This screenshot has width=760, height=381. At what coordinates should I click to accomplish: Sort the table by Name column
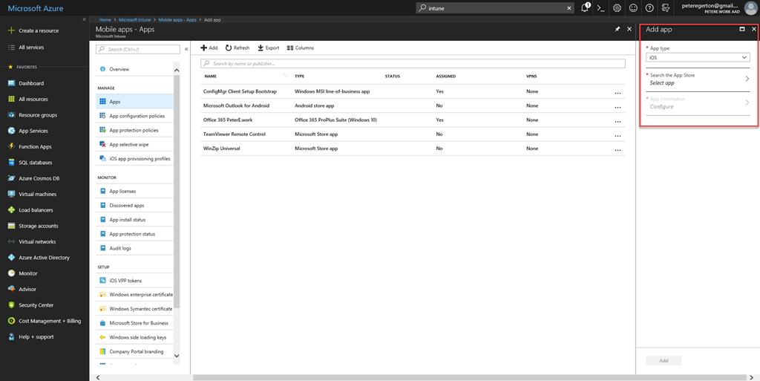(x=211, y=76)
